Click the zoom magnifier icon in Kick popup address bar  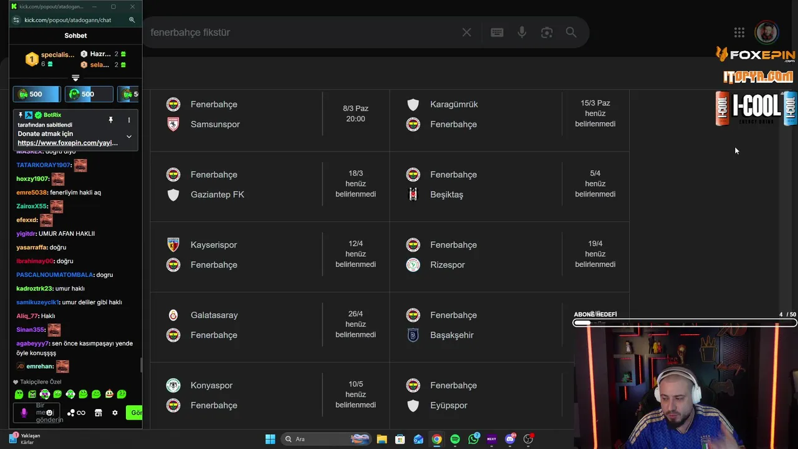point(132,20)
